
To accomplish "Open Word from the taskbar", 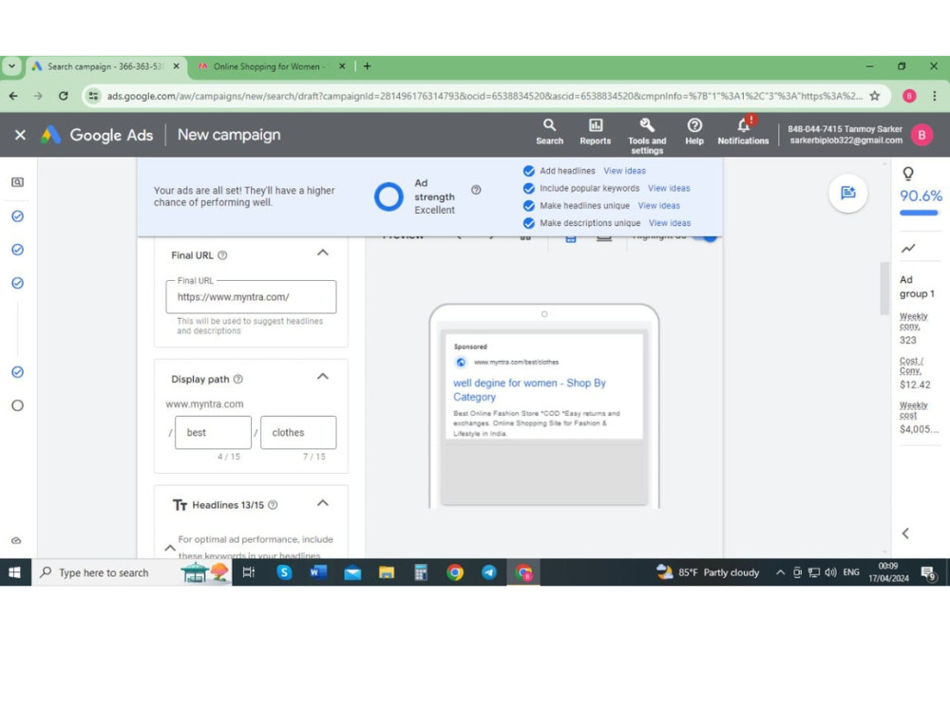I will (318, 572).
